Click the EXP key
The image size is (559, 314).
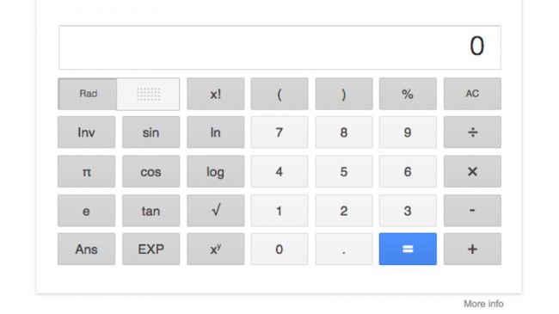pyautogui.click(x=151, y=249)
